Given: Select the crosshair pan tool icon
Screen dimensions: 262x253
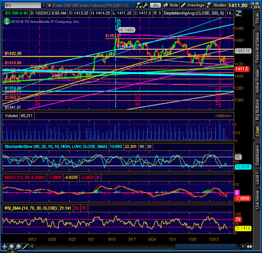Looking at the screenshot, I should click(x=5, y=246).
